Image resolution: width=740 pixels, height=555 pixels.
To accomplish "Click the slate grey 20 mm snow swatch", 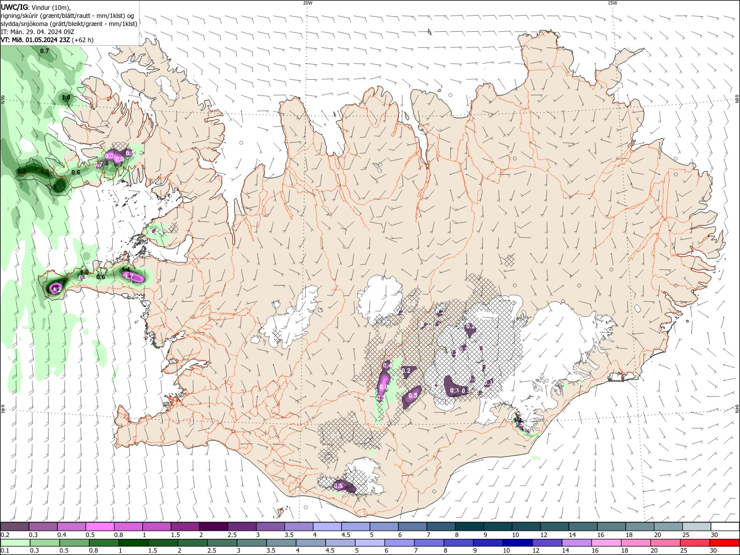I will 668,527.
